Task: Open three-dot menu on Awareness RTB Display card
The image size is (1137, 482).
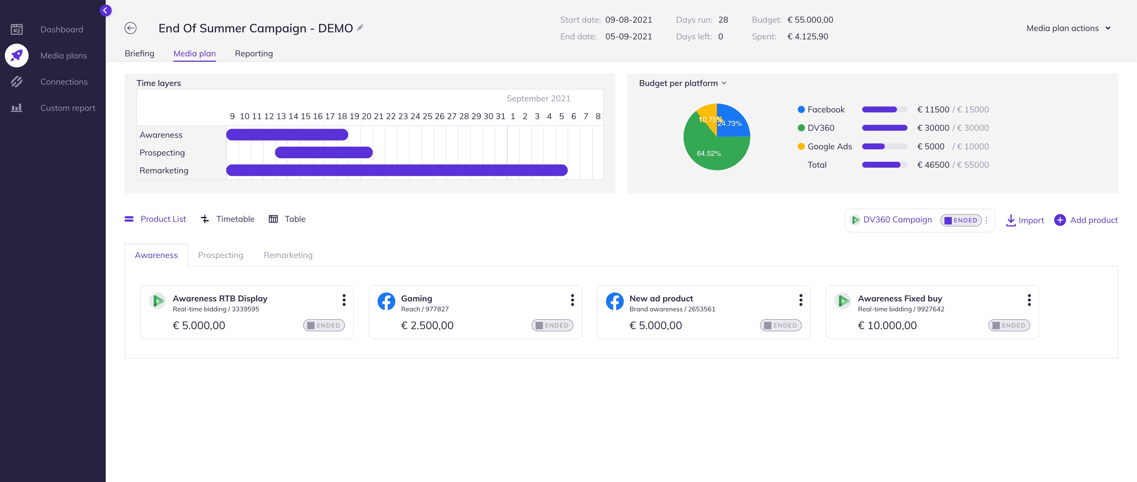Action: tap(344, 300)
